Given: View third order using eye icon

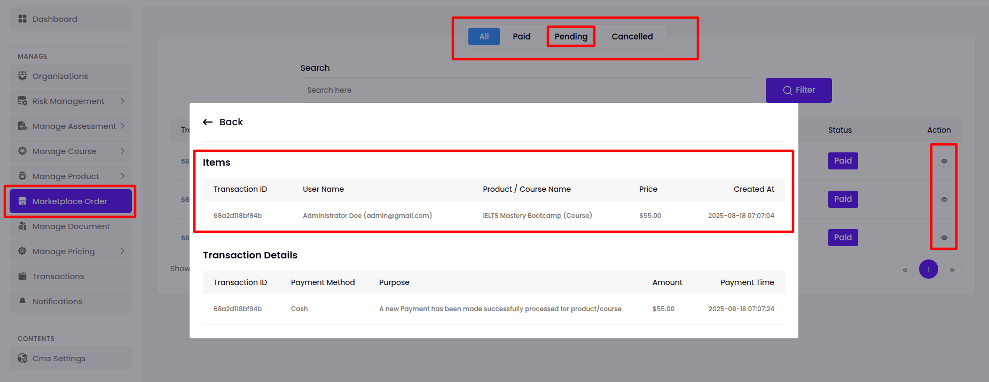Looking at the screenshot, I should [944, 238].
